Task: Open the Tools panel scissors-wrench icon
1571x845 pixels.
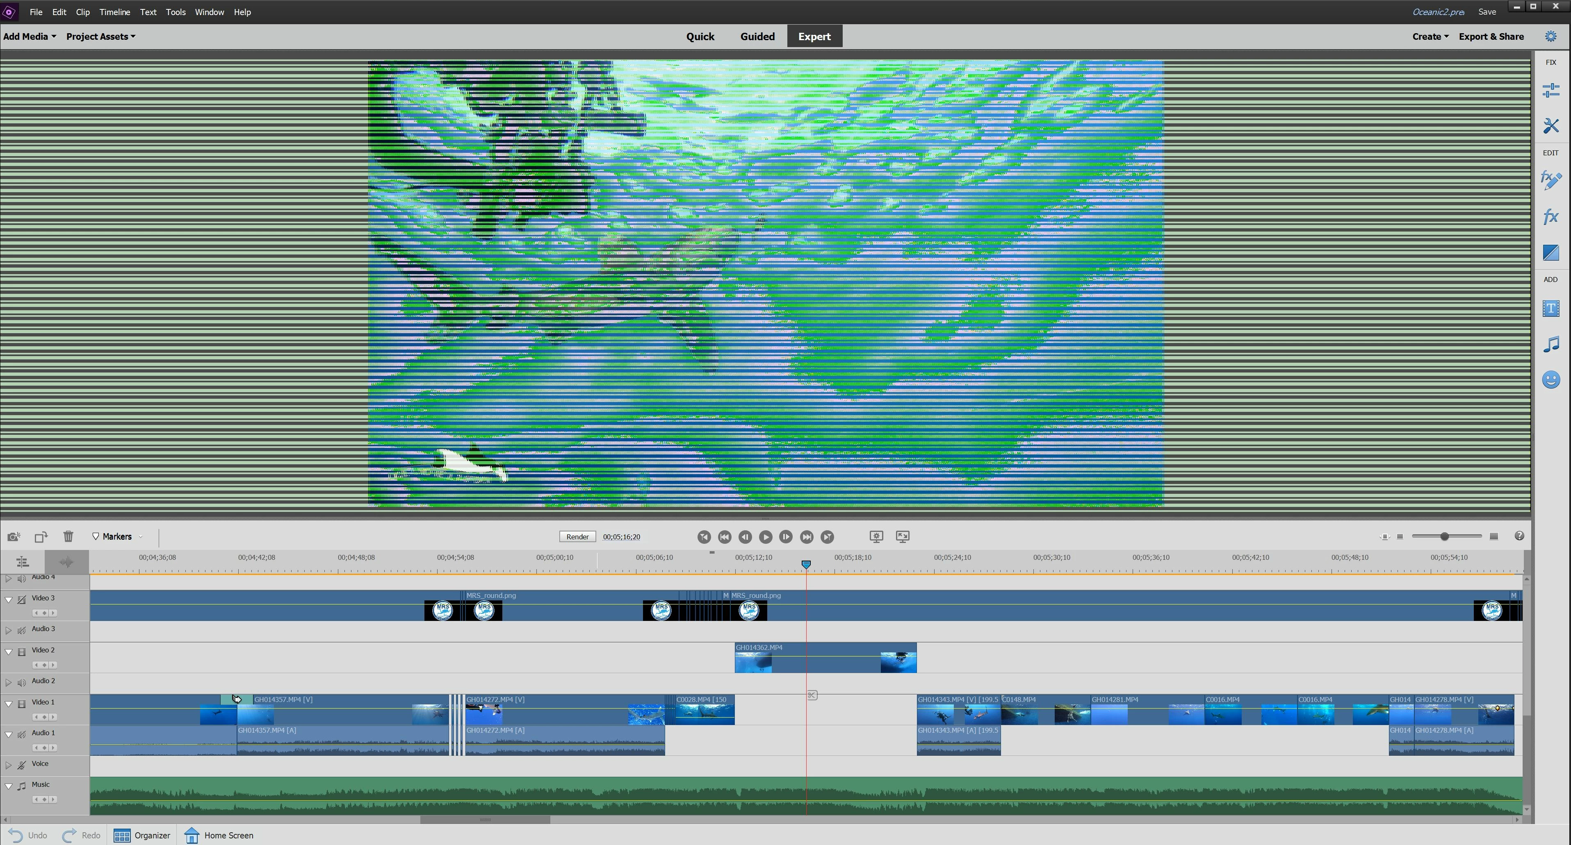Action: coord(1550,126)
